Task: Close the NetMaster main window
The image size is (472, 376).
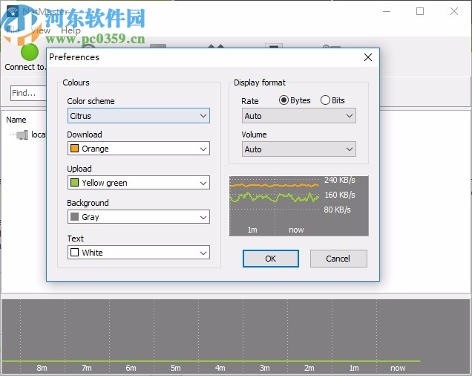Action: click(454, 11)
